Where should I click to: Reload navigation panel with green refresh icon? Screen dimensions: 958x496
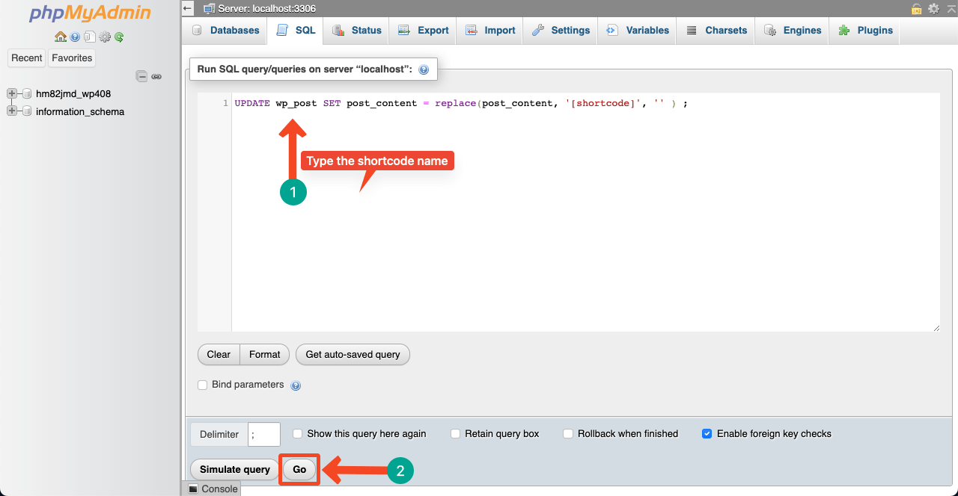(119, 37)
